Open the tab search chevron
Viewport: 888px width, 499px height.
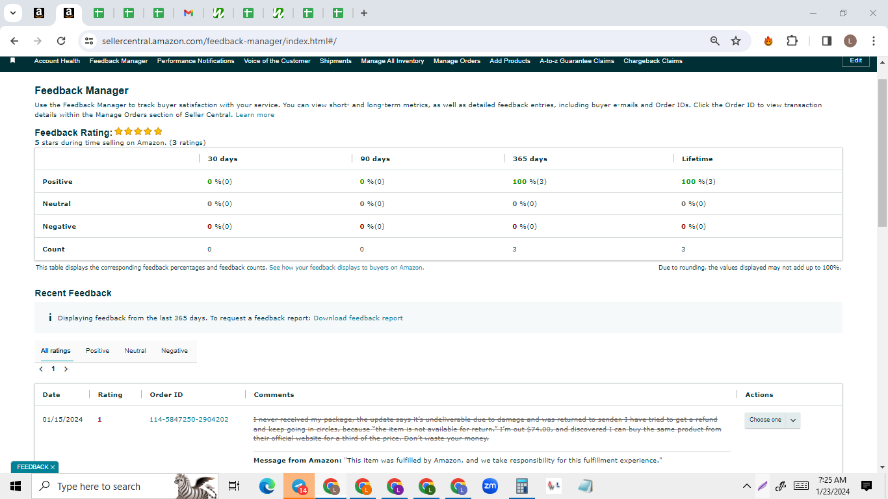point(12,13)
